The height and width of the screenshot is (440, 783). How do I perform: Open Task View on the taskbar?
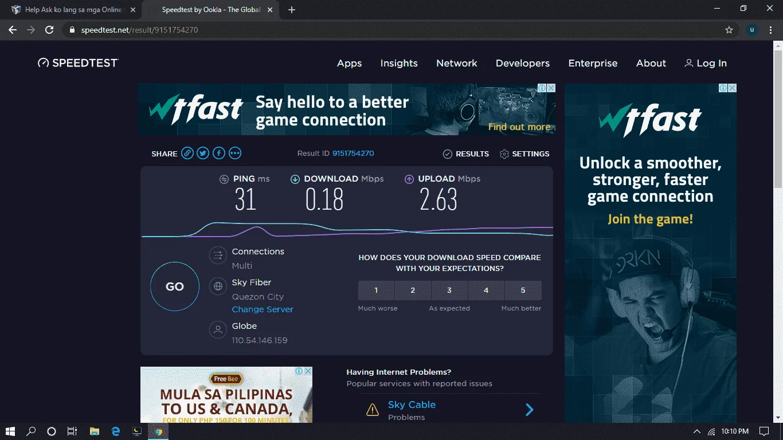click(72, 431)
